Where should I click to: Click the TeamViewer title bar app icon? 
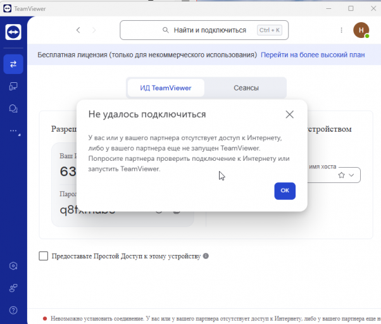(x=8, y=8)
